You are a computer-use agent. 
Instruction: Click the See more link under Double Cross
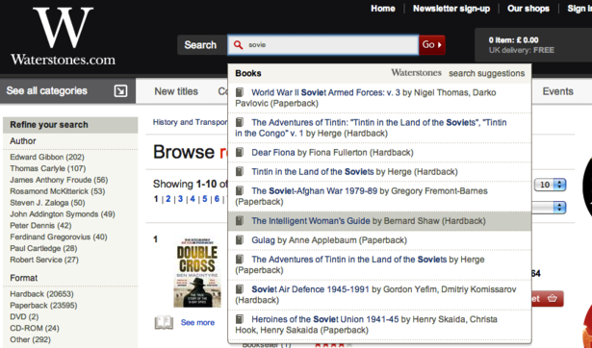(x=197, y=323)
